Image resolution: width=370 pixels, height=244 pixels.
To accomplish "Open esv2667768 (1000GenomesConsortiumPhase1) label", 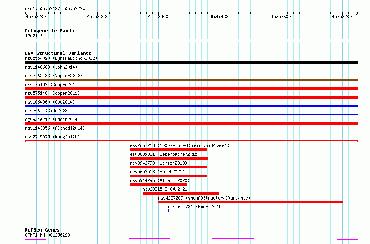I will [180, 145].
